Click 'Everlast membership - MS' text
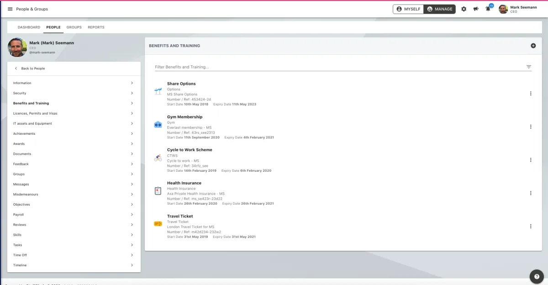The width and height of the screenshot is (548, 285). pyautogui.click(x=189, y=127)
